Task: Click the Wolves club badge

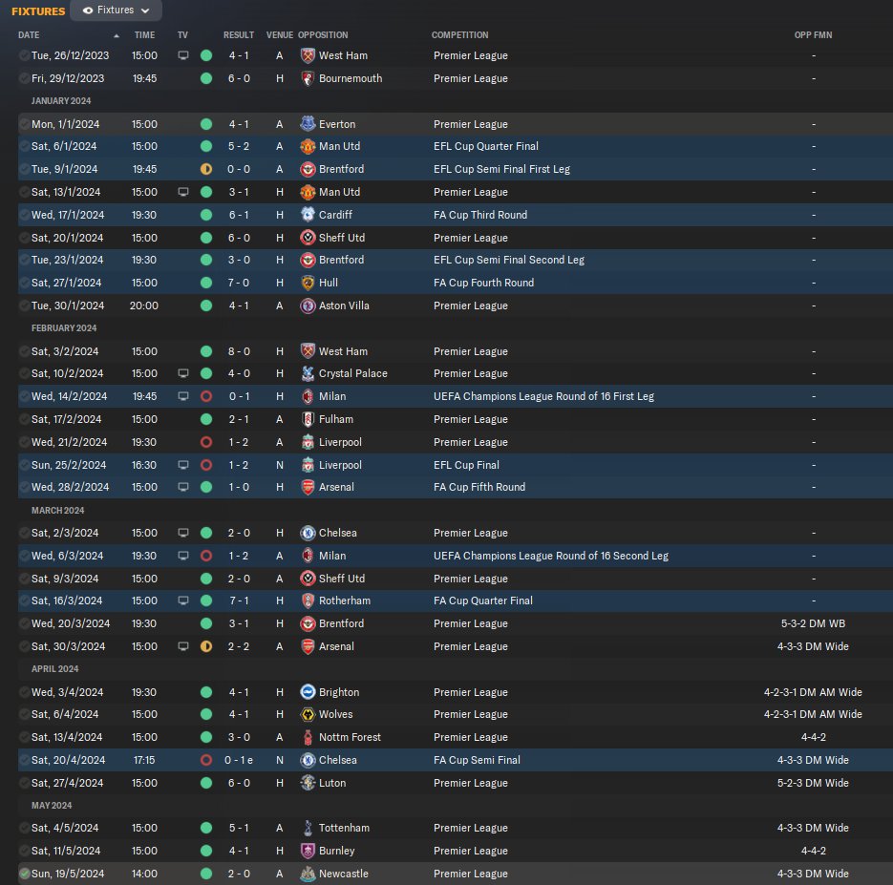Action: click(x=308, y=714)
